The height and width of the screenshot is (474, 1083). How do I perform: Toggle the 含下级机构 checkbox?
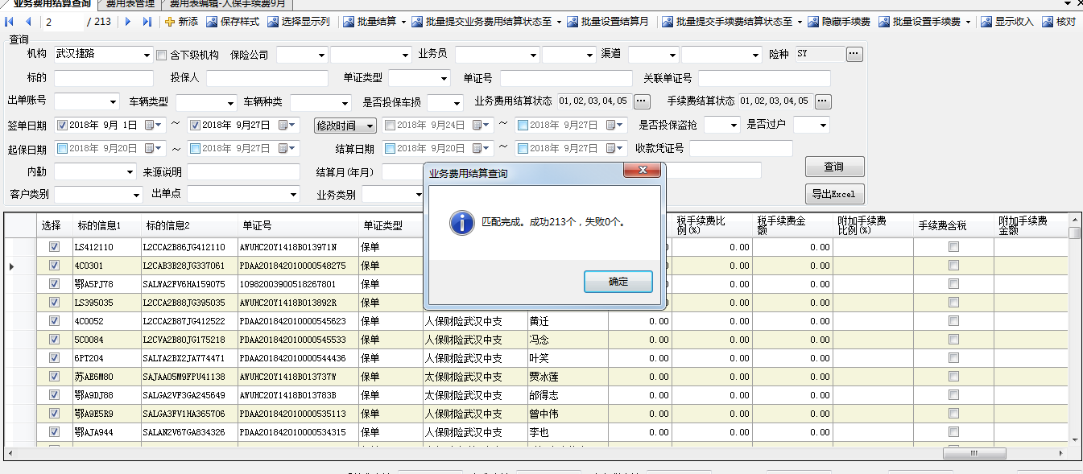tap(161, 56)
